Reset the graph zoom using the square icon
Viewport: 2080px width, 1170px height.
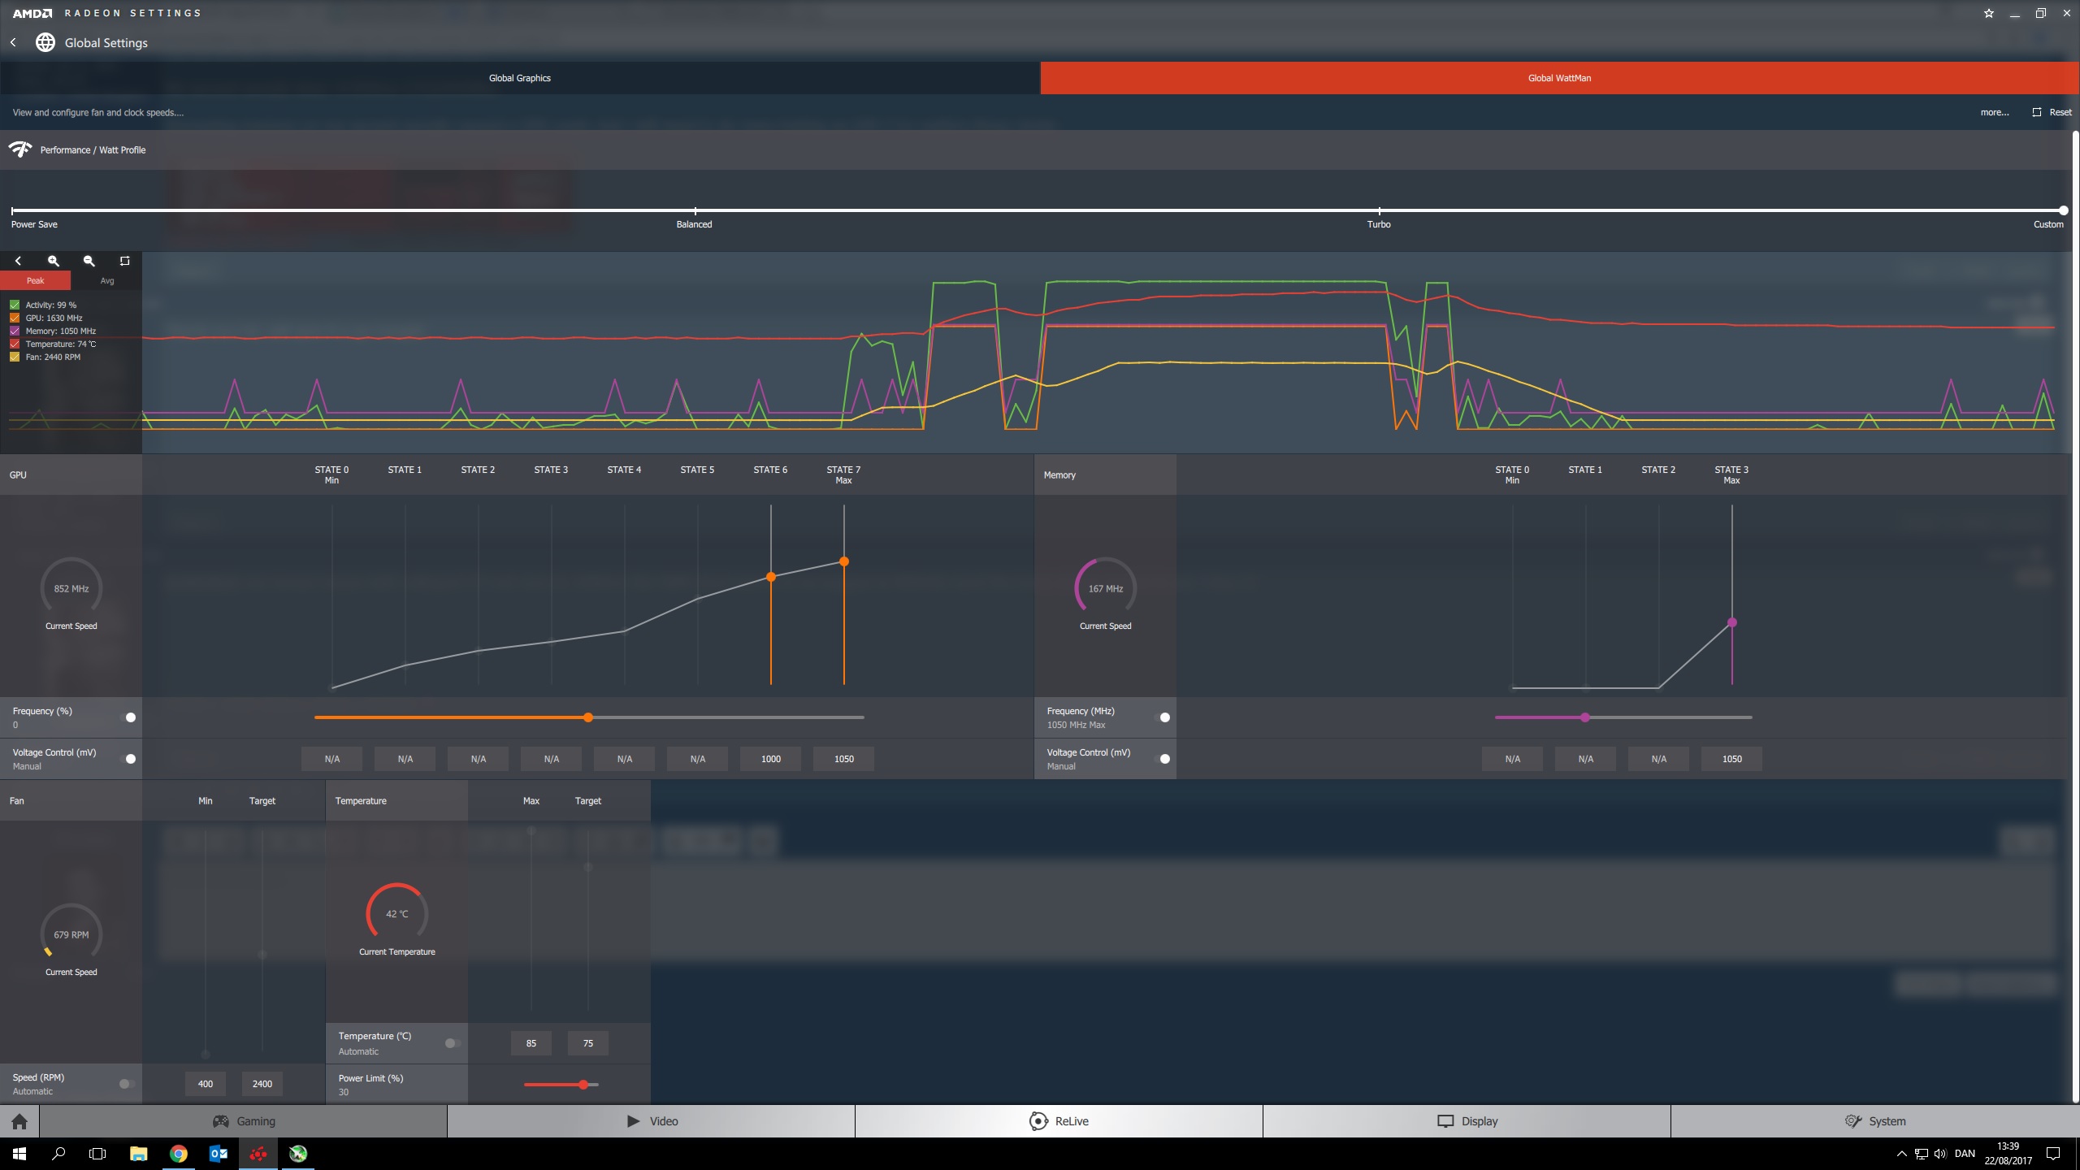click(x=125, y=261)
